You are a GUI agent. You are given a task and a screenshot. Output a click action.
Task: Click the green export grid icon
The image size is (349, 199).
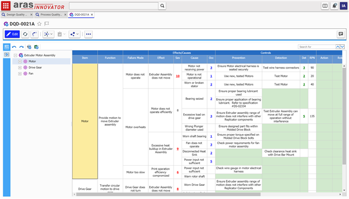coord(37,47)
